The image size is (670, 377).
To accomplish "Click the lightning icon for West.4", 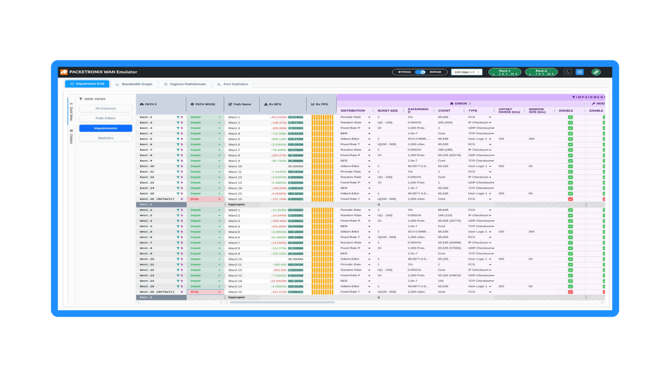I will [x=182, y=227].
